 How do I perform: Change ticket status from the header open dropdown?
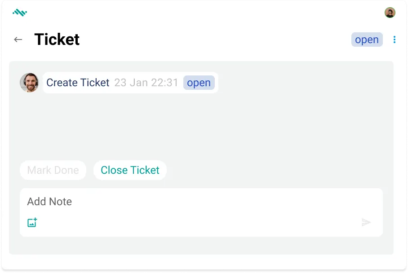(367, 40)
